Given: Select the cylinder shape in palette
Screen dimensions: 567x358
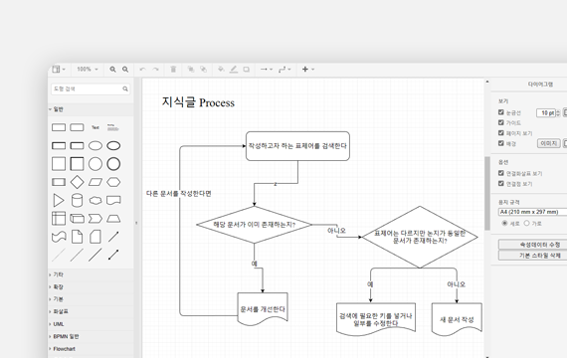Looking at the screenshot, I should pyautogui.click(x=77, y=200).
